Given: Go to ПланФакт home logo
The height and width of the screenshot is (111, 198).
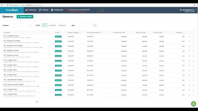Looking at the screenshot, I should (x=12, y=10).
